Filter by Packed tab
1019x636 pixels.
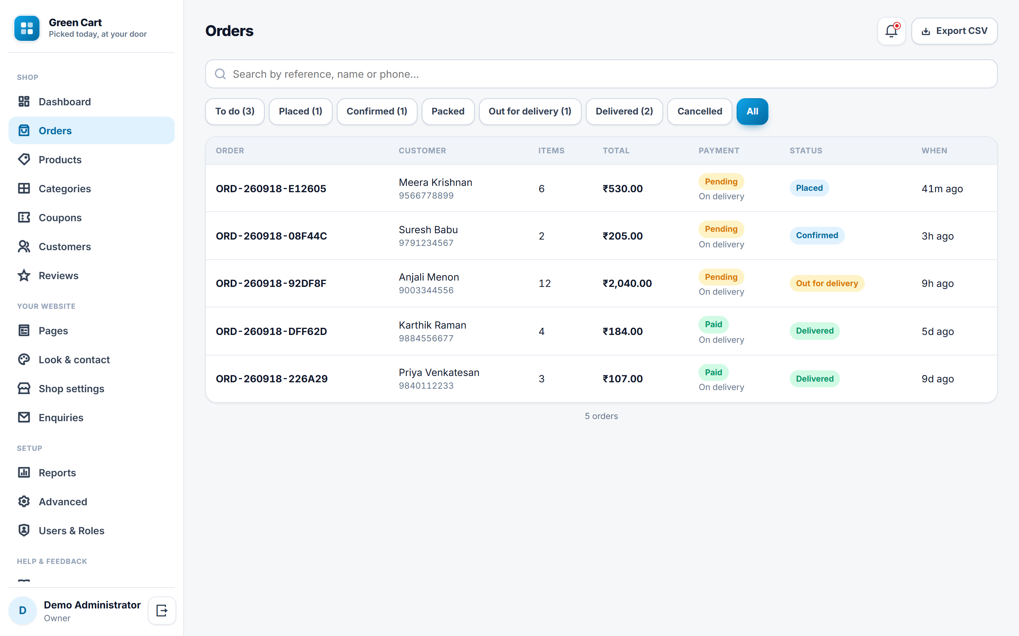(448, 111)
